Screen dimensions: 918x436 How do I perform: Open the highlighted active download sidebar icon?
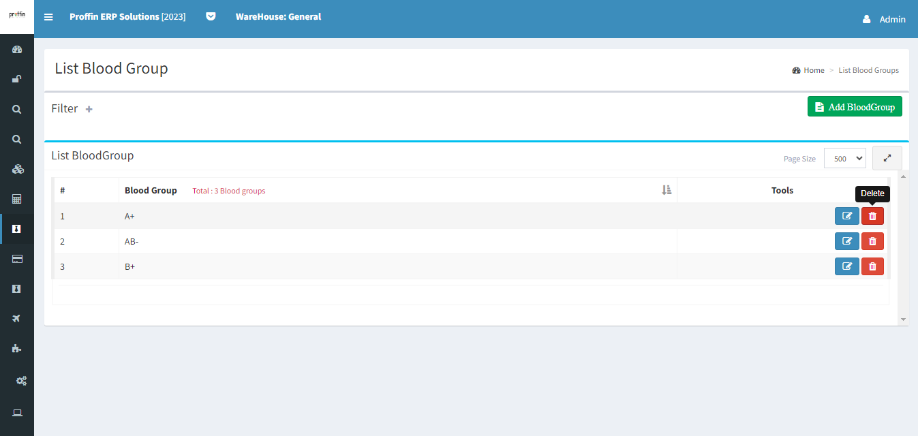pyautogui.click(x=17, y=229)
